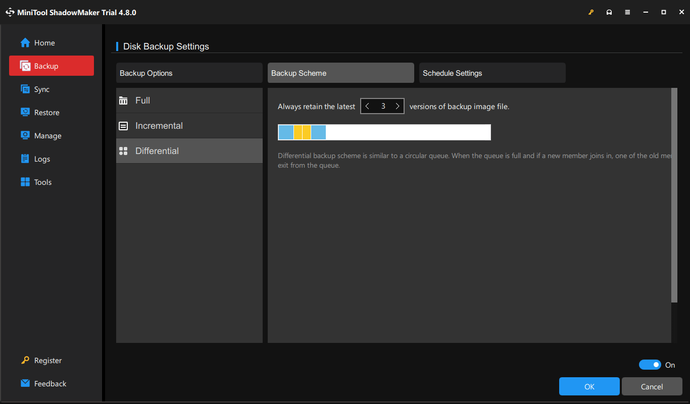Return to the Home screen

42,42
